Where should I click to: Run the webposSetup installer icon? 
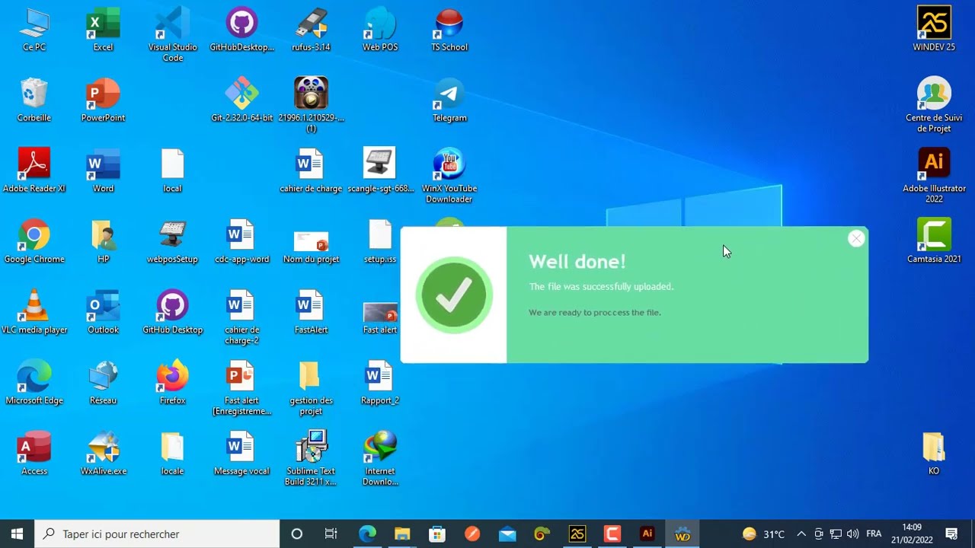pos(173,241)
